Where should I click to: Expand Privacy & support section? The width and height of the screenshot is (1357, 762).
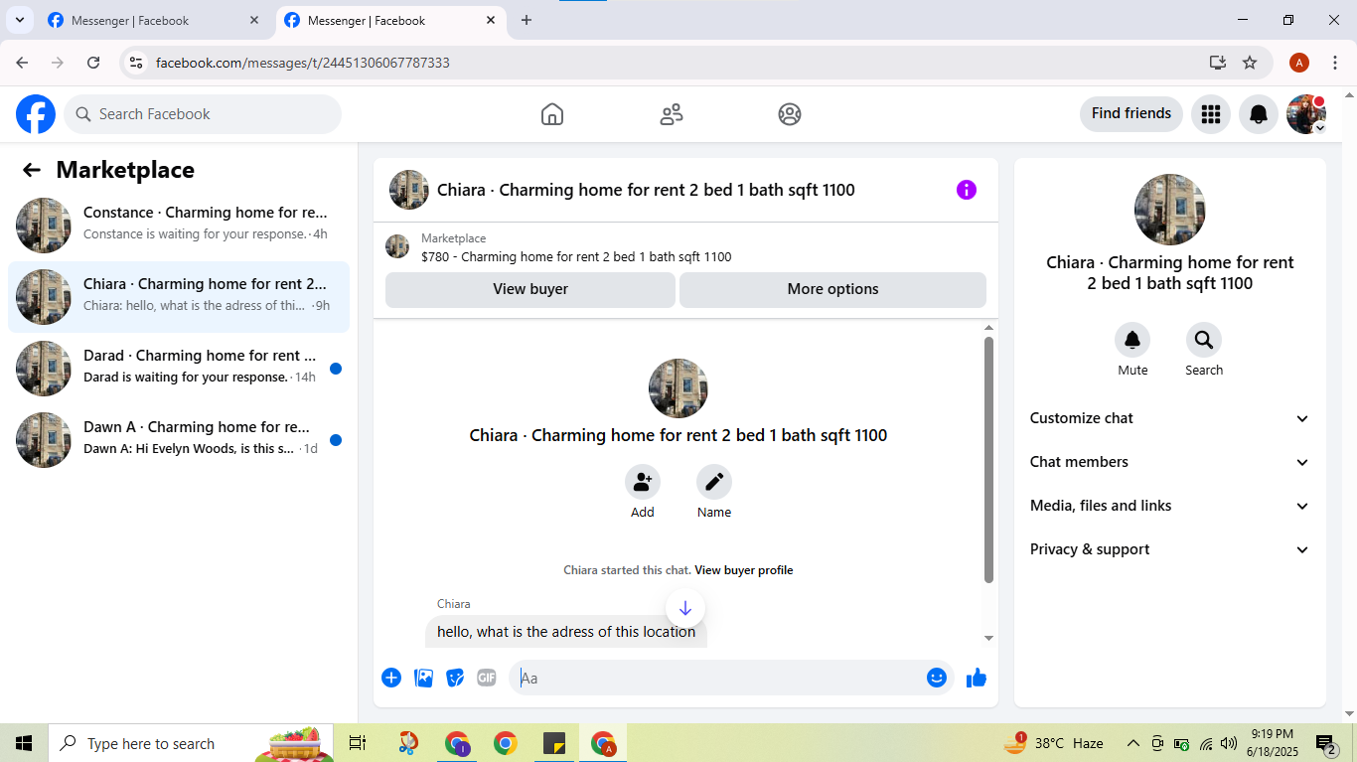pyautogui.click(x=1170, y=549)
